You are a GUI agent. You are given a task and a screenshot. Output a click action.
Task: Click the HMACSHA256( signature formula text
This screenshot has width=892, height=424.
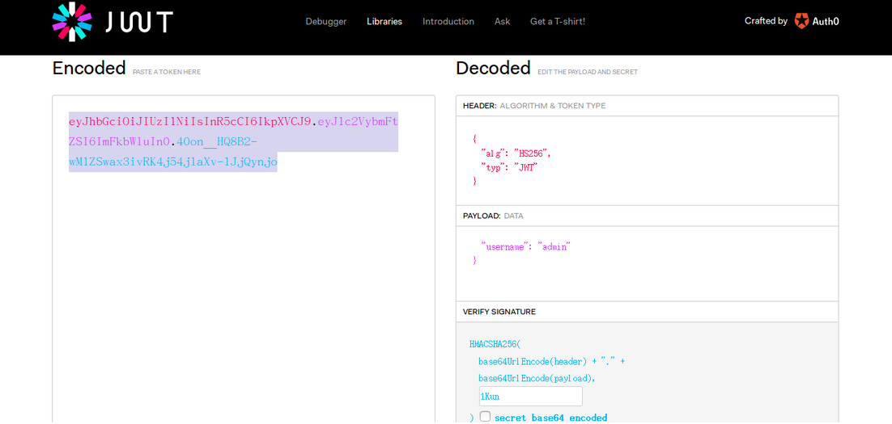[495, 344]
